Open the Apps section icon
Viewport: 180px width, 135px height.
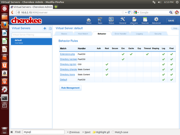tap(100, 20)
